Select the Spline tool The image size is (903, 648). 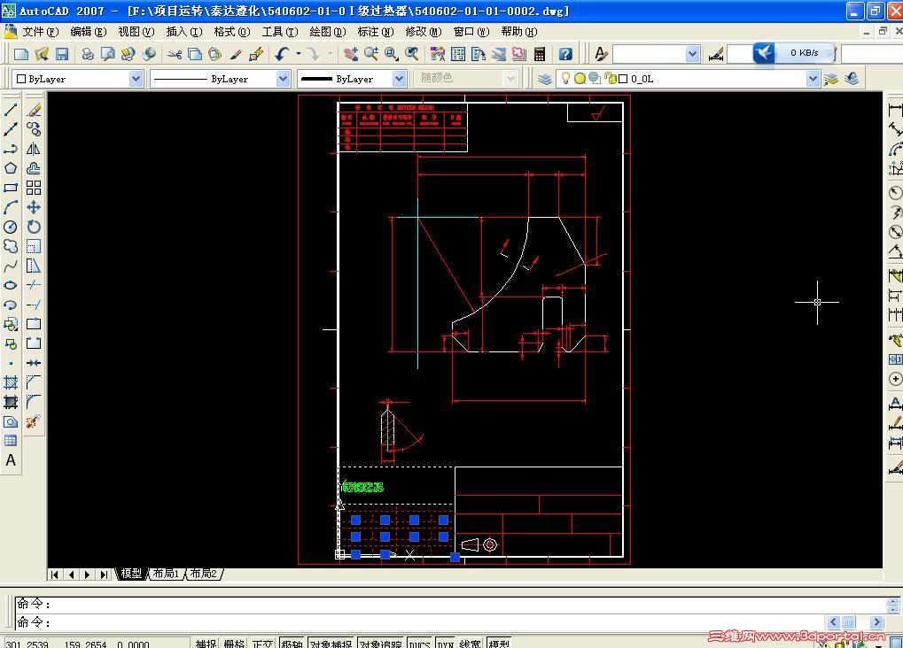[x=11, y=266]
